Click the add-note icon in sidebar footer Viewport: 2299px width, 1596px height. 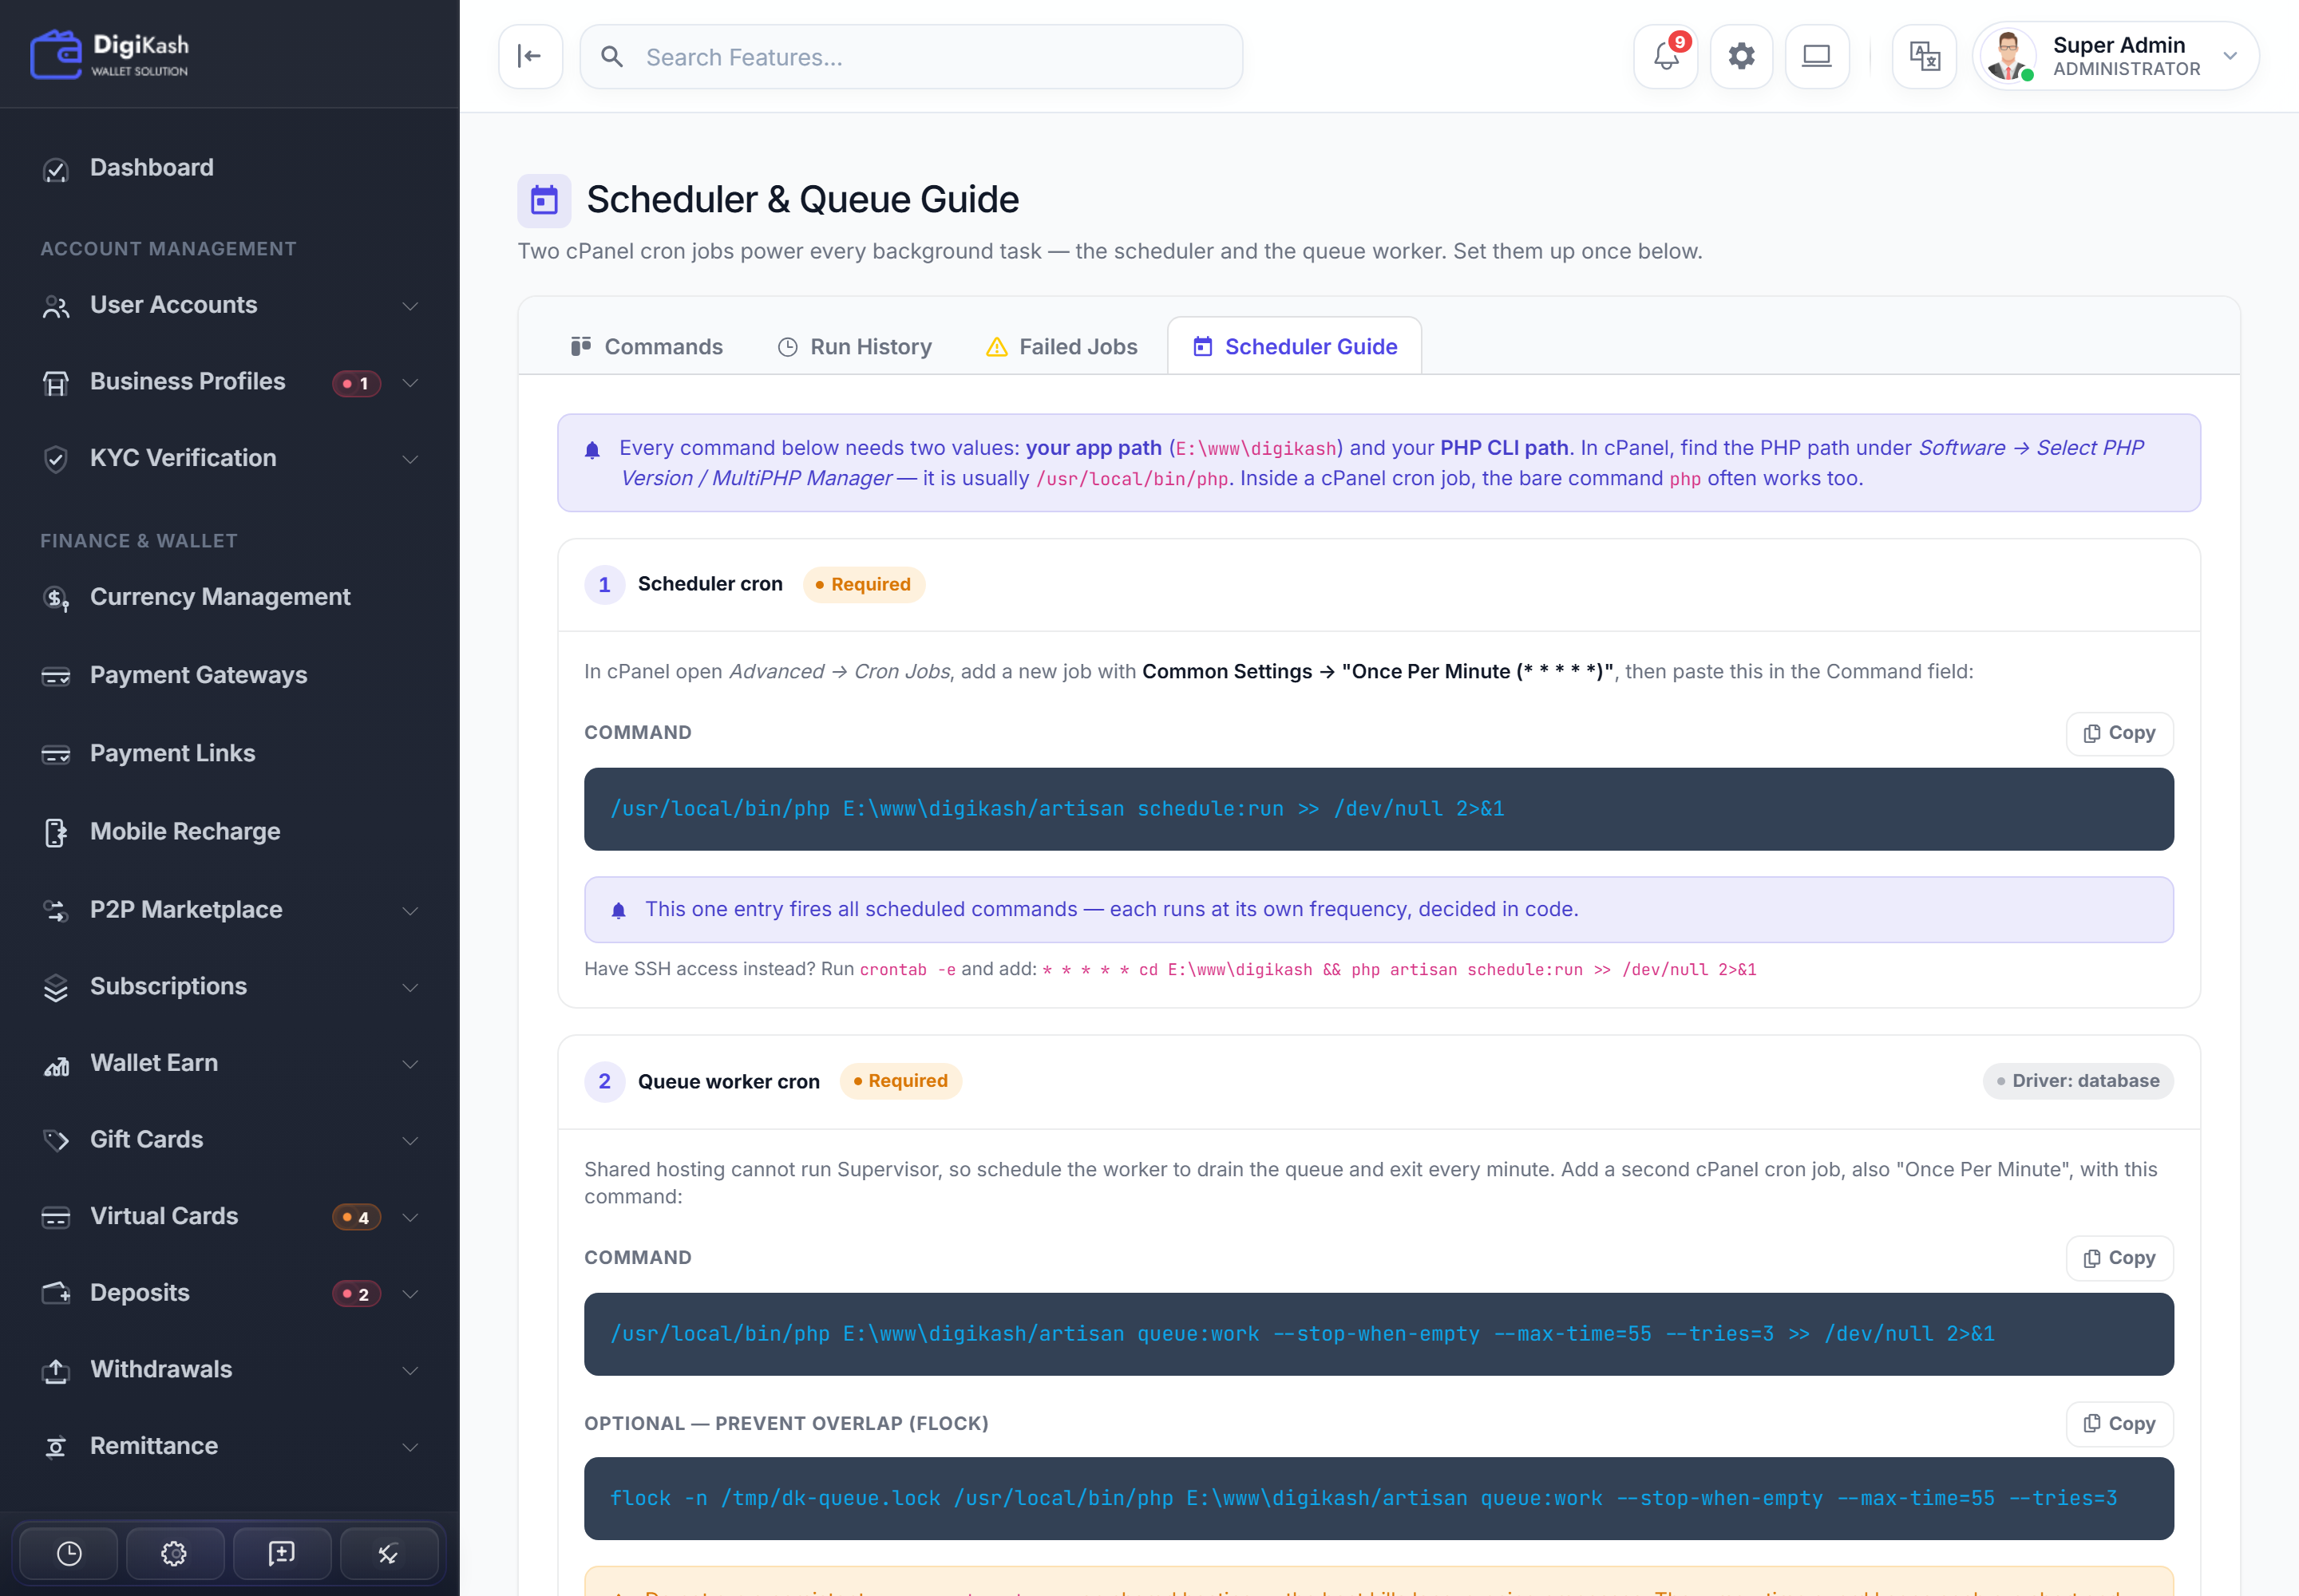click(281, 1553)
